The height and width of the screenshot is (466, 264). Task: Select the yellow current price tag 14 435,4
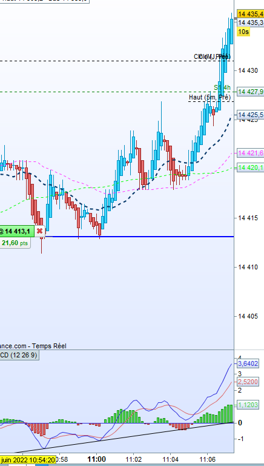250,14
